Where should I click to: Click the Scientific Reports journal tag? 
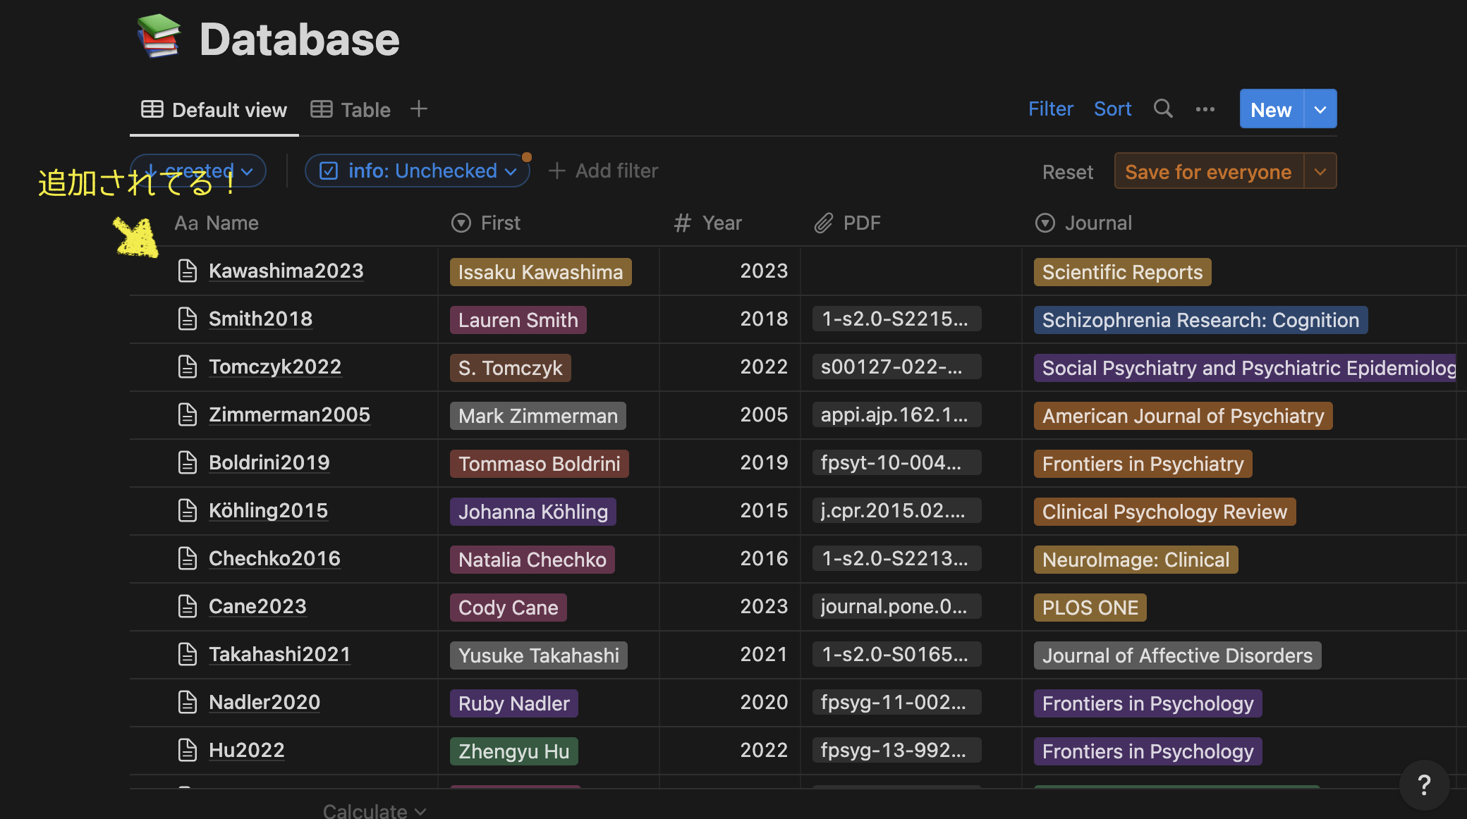pyautogui.click(x=1122, y=272)
